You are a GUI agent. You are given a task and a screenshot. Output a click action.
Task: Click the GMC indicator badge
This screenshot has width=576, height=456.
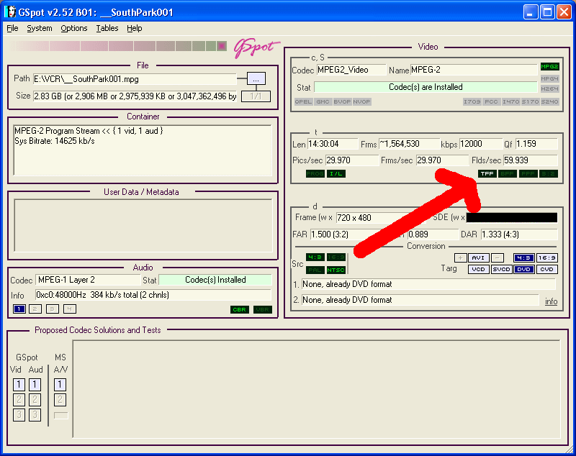coord(323,101)
